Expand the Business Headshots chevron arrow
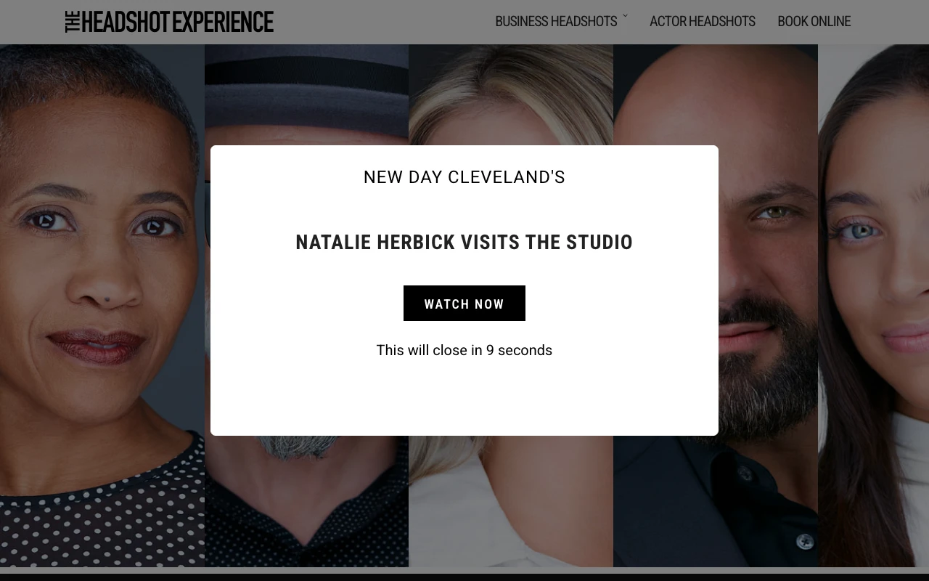Screen dimensions: 929x581 point(625,15)
